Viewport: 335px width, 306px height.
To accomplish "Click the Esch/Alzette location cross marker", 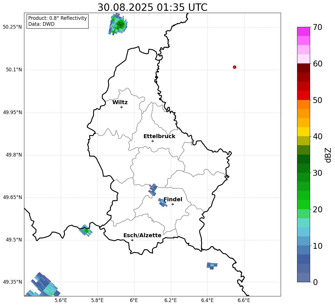I will click(132, 240).
